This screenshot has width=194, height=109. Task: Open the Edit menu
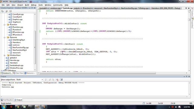pos(8,5)
